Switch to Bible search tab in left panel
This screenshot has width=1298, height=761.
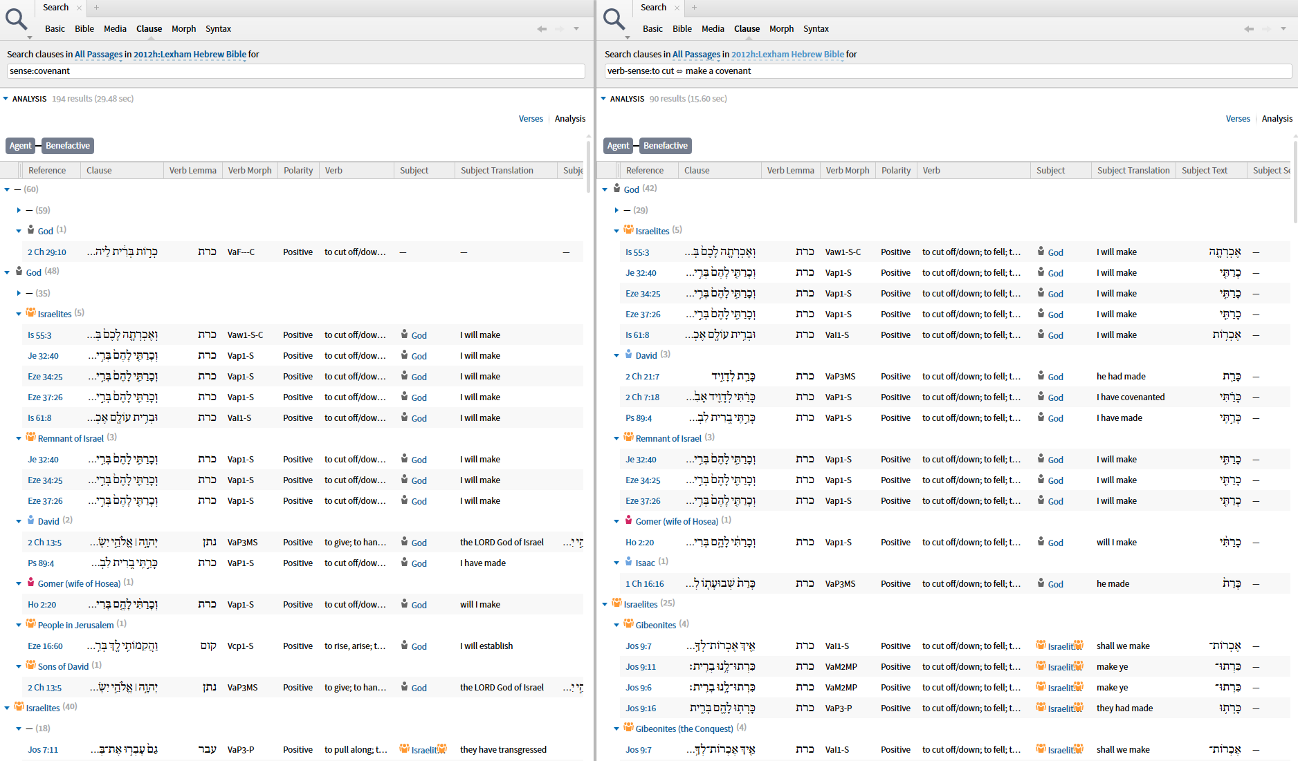84,29
